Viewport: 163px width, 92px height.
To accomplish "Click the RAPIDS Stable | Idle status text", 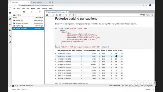I will click(27, 86).
